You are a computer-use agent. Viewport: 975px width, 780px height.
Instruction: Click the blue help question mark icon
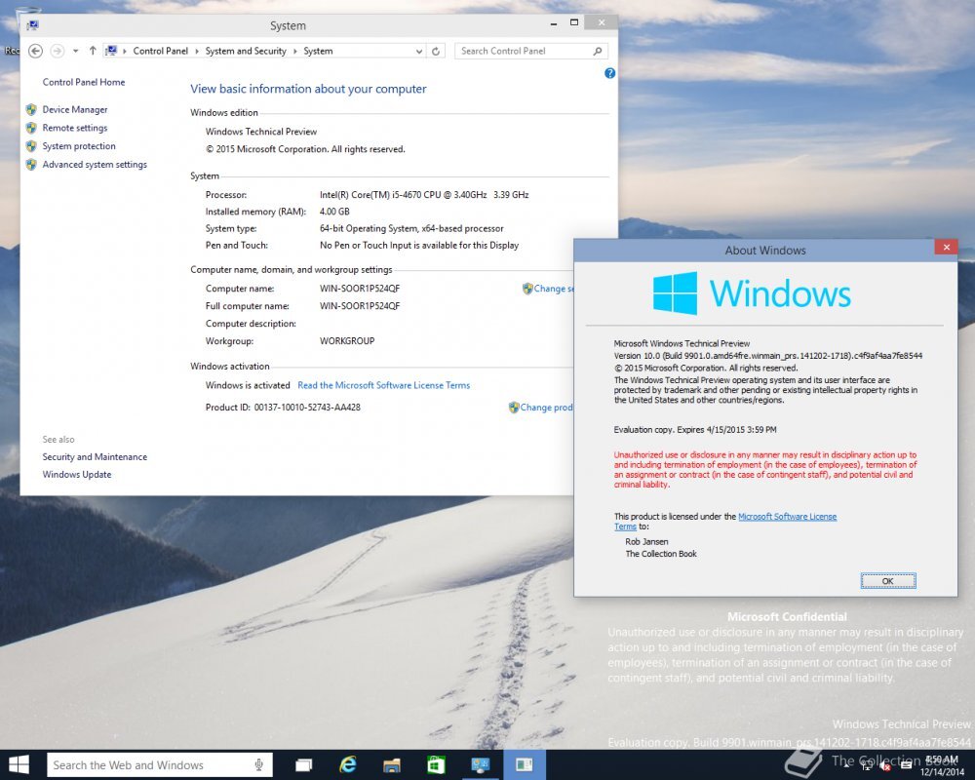(609, 73)
